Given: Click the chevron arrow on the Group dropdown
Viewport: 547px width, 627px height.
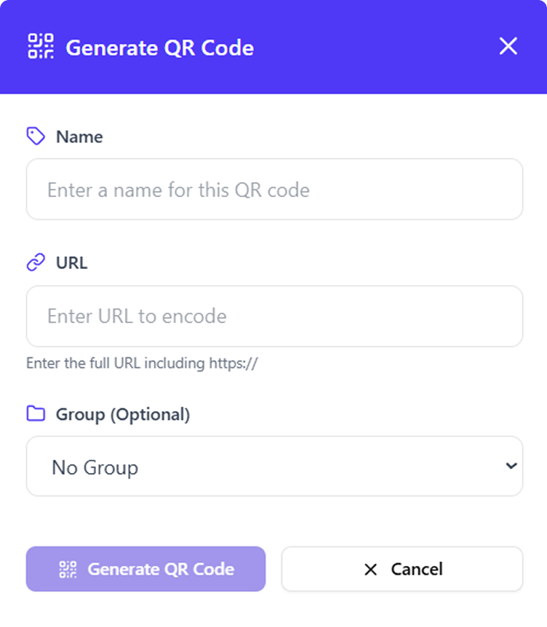Looking at the screenshot, I should tap(511, 466).
